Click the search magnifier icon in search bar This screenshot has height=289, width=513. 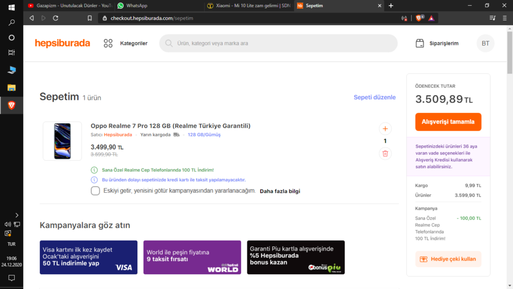coord(169,43)
